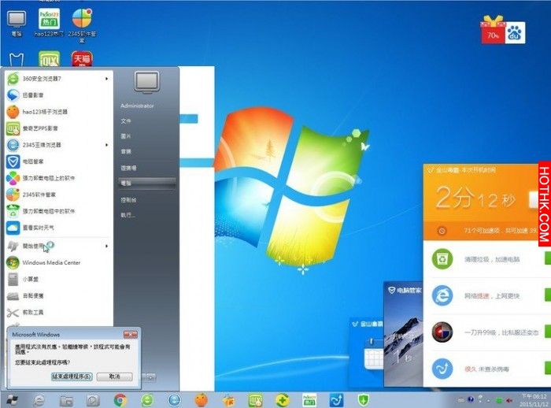
Task: Expand 360安全浏览器7 submenu arrow
Action: click(x=106, y=79)
